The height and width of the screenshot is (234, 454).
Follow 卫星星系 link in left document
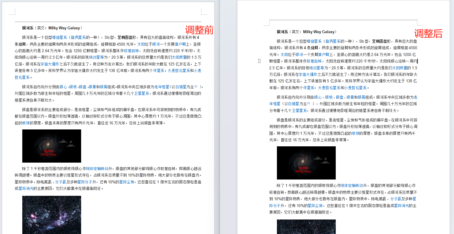pos(141,93)
